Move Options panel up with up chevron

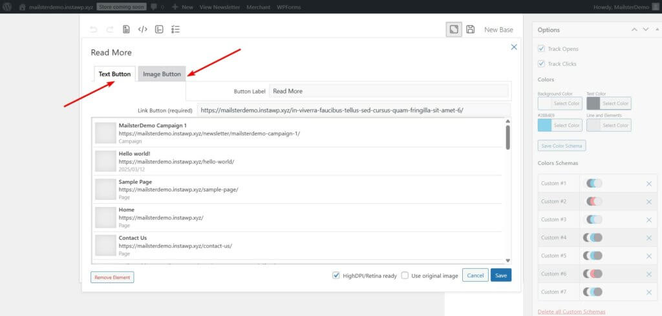pyautogui.click(x=635, y=30)
